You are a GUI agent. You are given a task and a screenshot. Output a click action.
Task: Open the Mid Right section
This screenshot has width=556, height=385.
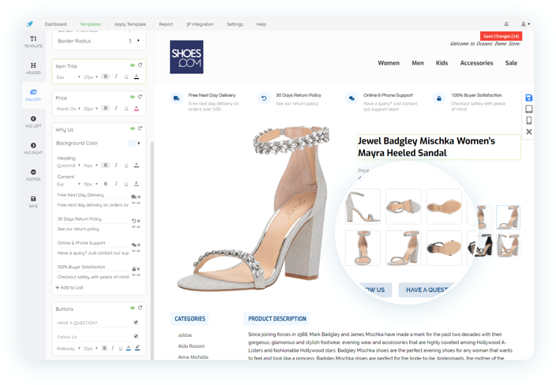click(x=33, y=148)
